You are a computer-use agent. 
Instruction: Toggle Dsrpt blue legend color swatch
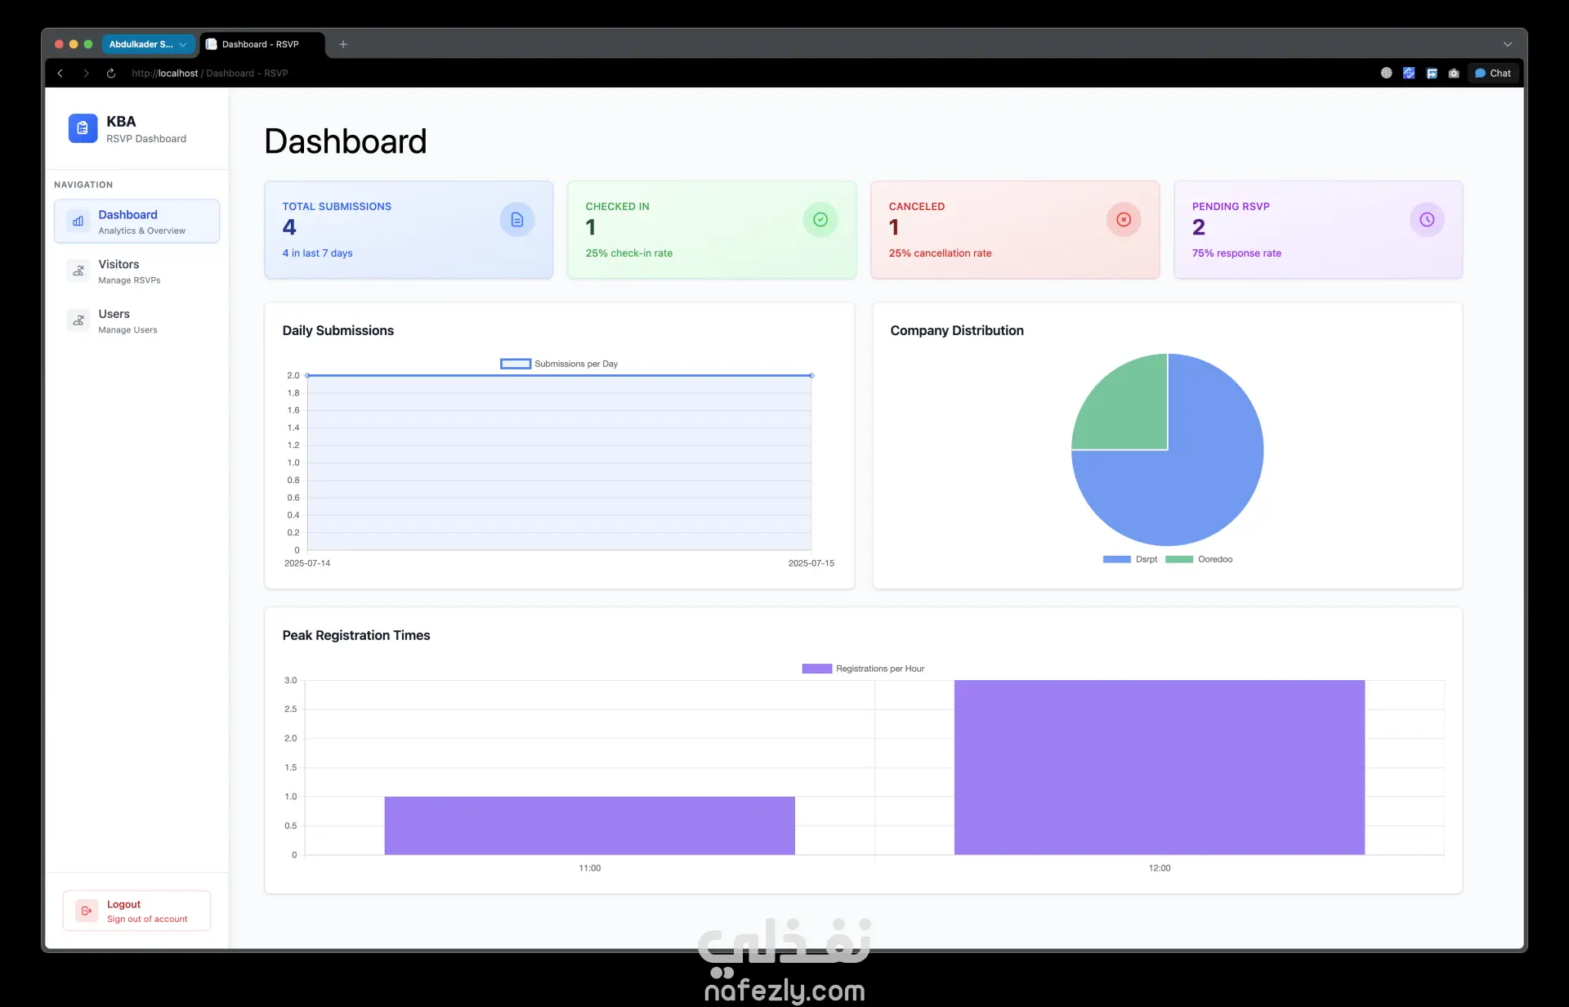coord(1116,560)
